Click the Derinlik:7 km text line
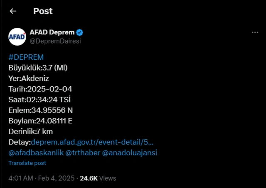266x188 pixels. point(30,132)
